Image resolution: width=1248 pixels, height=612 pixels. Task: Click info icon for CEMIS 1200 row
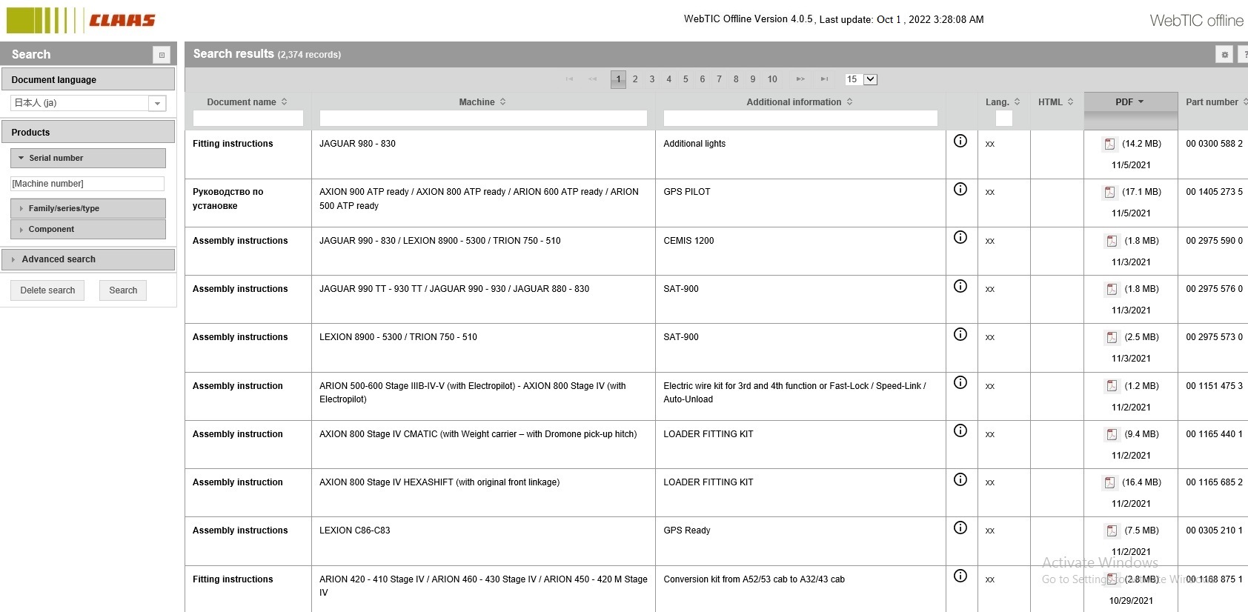pos(960,237)
